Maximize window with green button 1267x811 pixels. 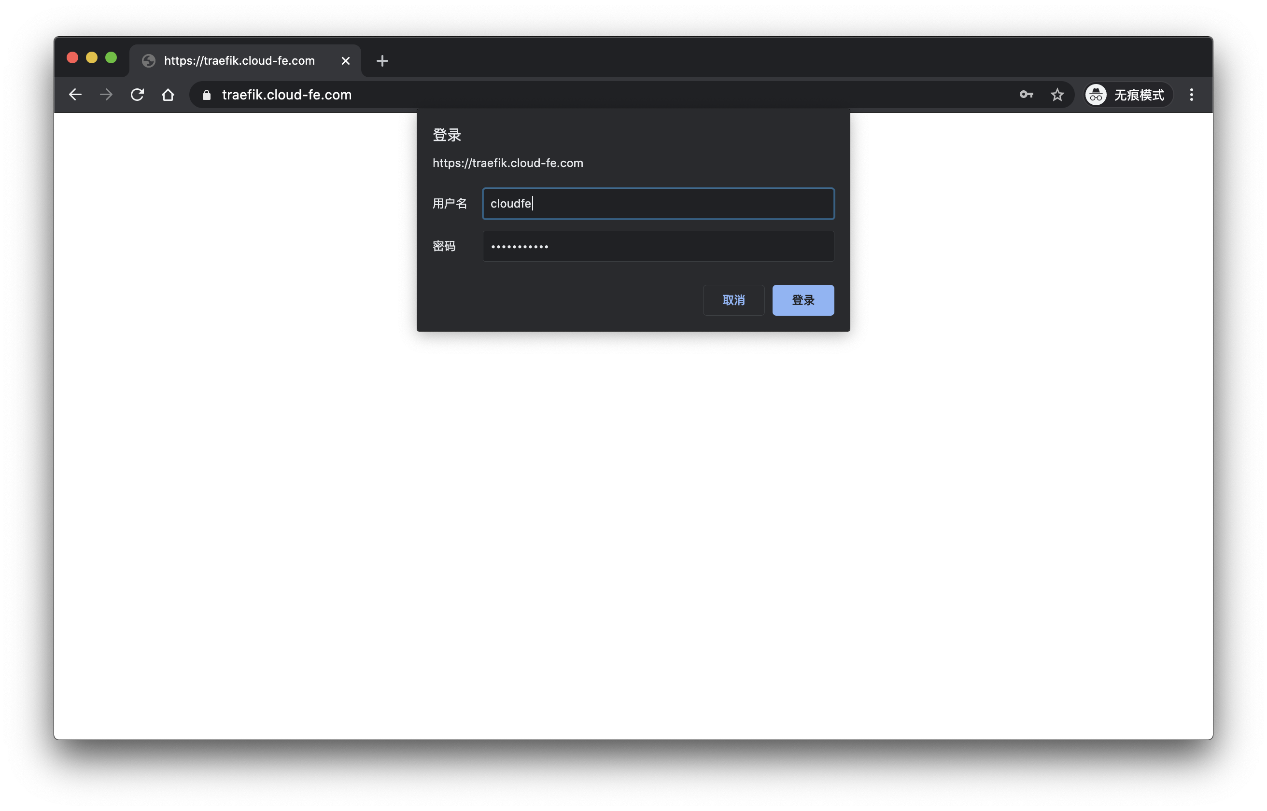click(111, 57)
